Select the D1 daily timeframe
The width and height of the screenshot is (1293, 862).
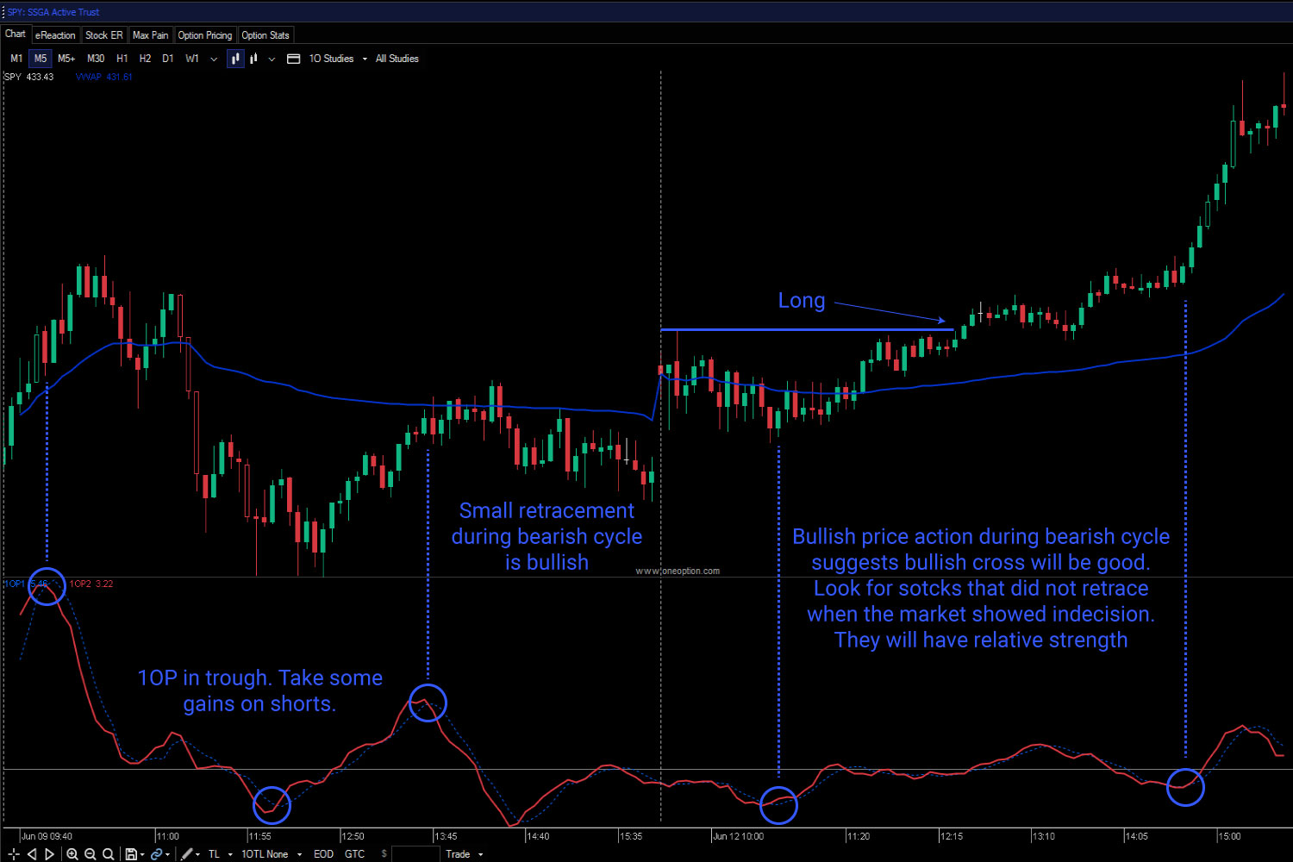click(x=168, y=58)
